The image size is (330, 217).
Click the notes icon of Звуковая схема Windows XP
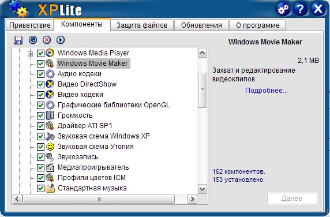[50, 136]
